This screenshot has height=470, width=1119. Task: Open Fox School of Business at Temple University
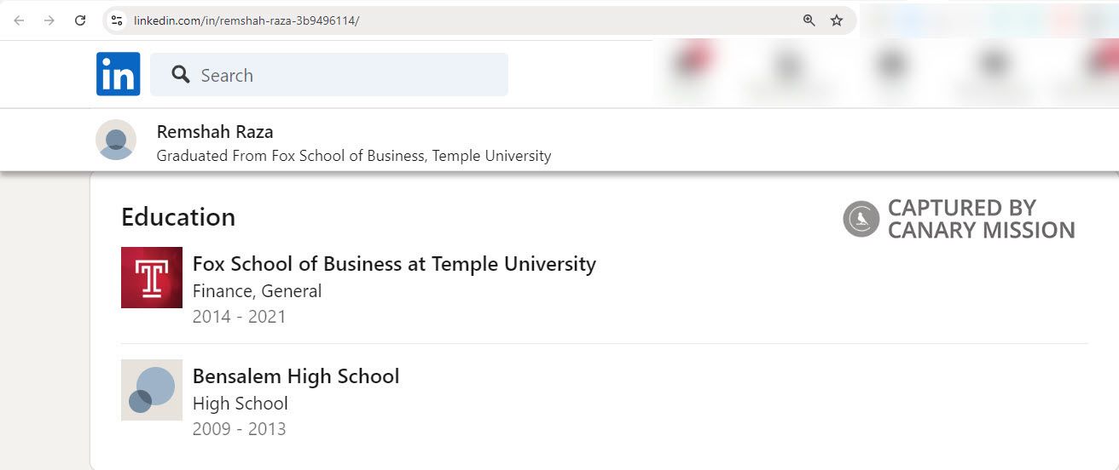(394, 264)
